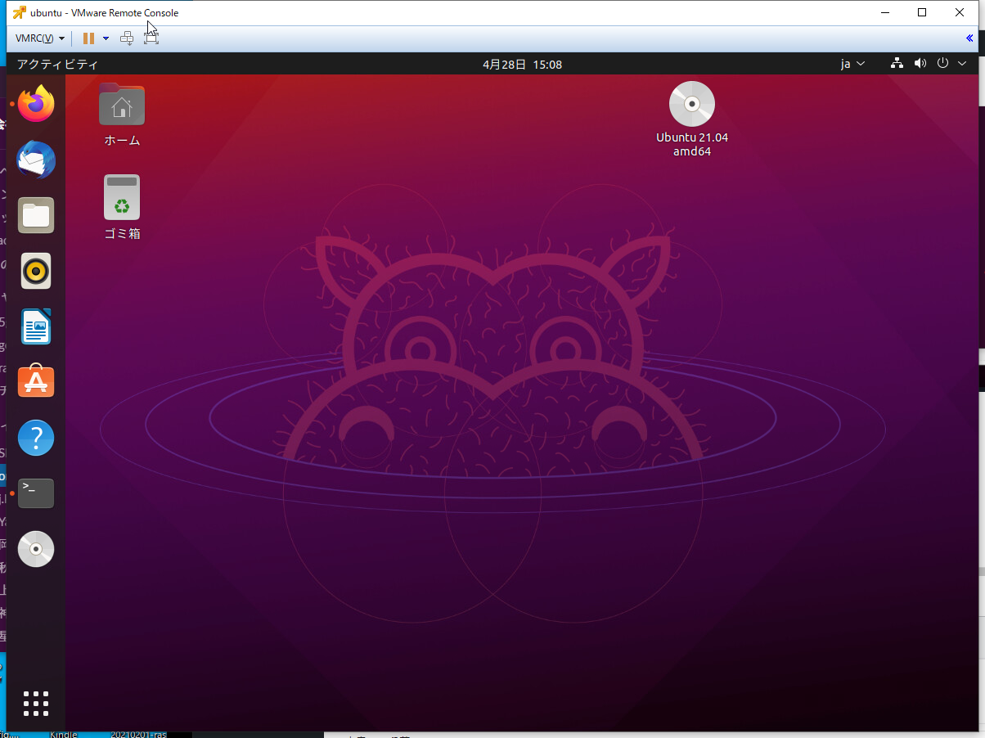Launch Thunderbird mail from the dock

point(36,160)
